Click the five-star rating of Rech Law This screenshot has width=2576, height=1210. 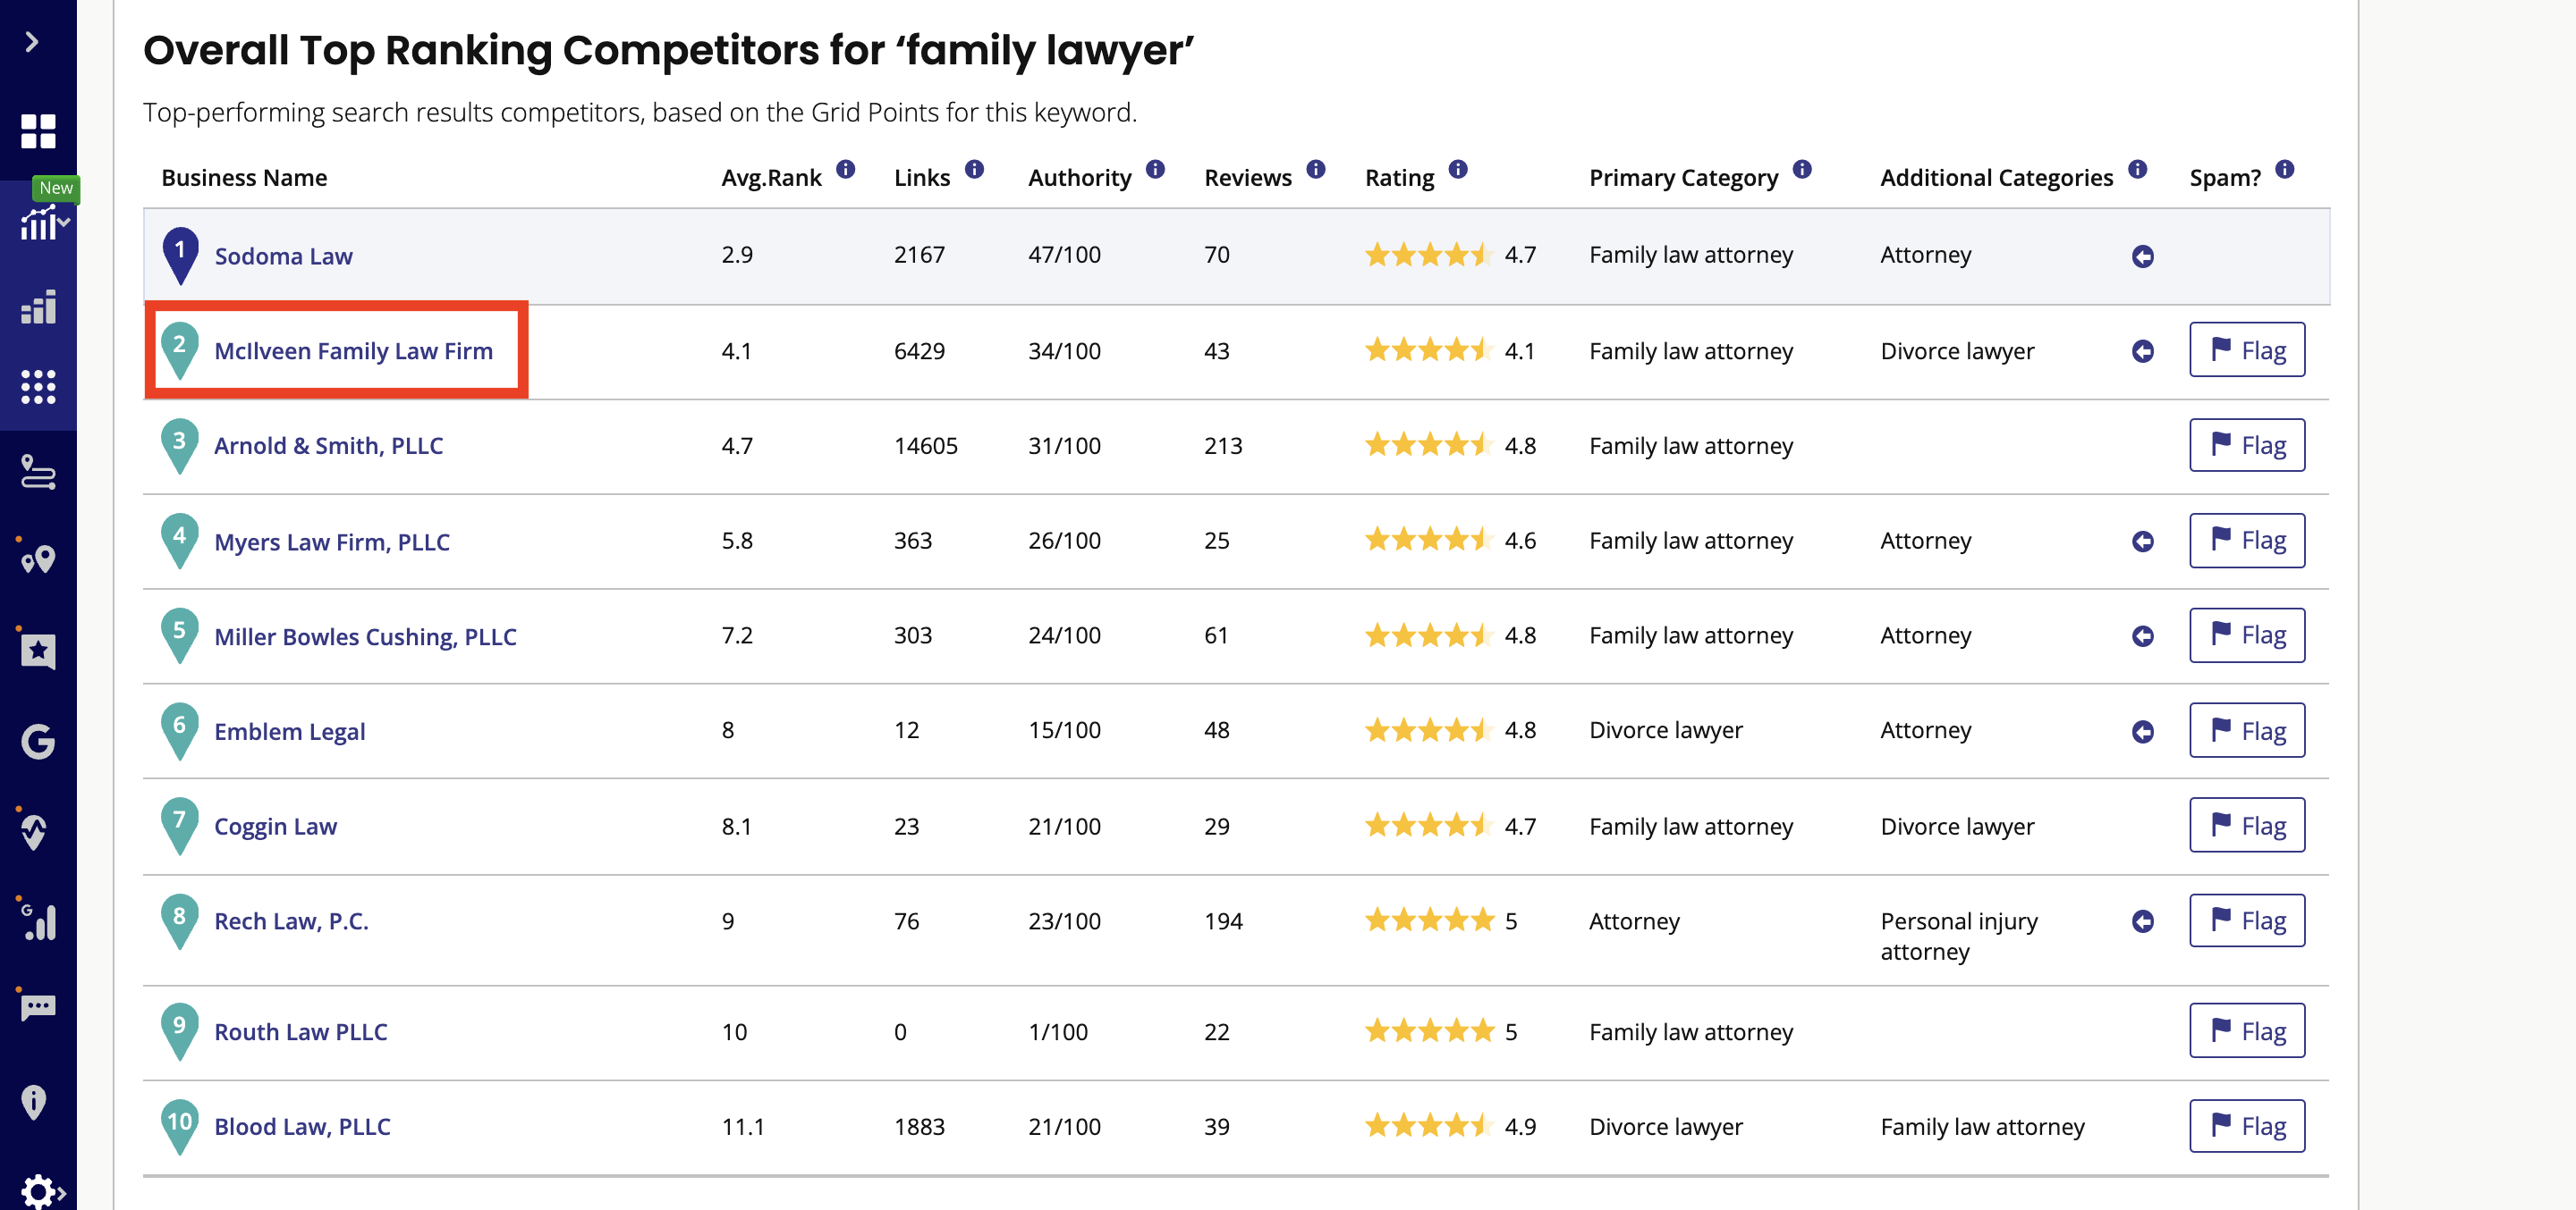(1429, 920)
